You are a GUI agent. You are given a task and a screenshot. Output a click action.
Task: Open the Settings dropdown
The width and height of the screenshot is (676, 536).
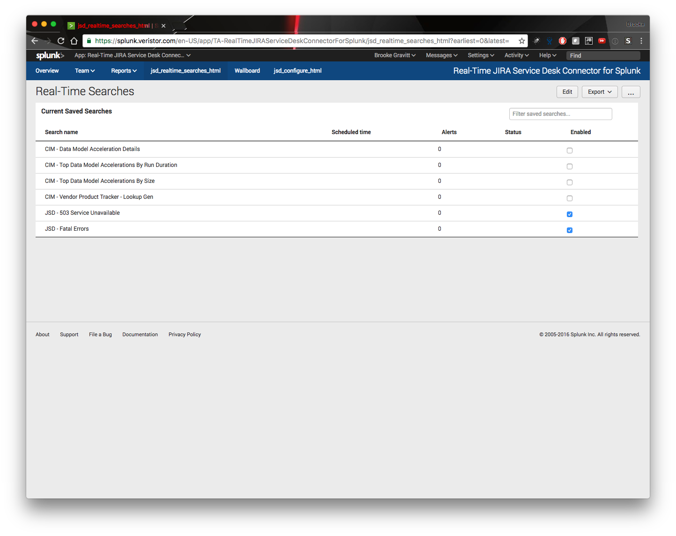(481, 55)
